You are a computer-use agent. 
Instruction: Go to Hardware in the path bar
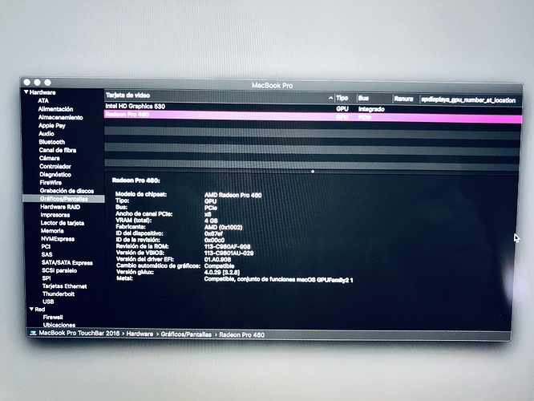[x=140, y=334]
